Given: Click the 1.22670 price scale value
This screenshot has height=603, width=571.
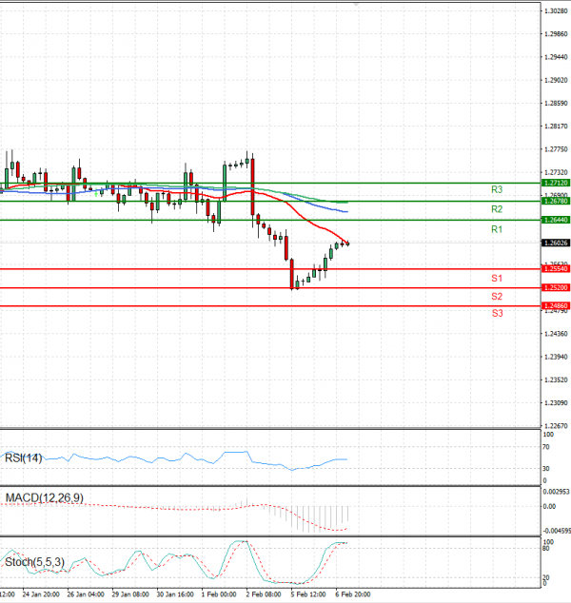Looking at the screenshot, I should 556,426.
